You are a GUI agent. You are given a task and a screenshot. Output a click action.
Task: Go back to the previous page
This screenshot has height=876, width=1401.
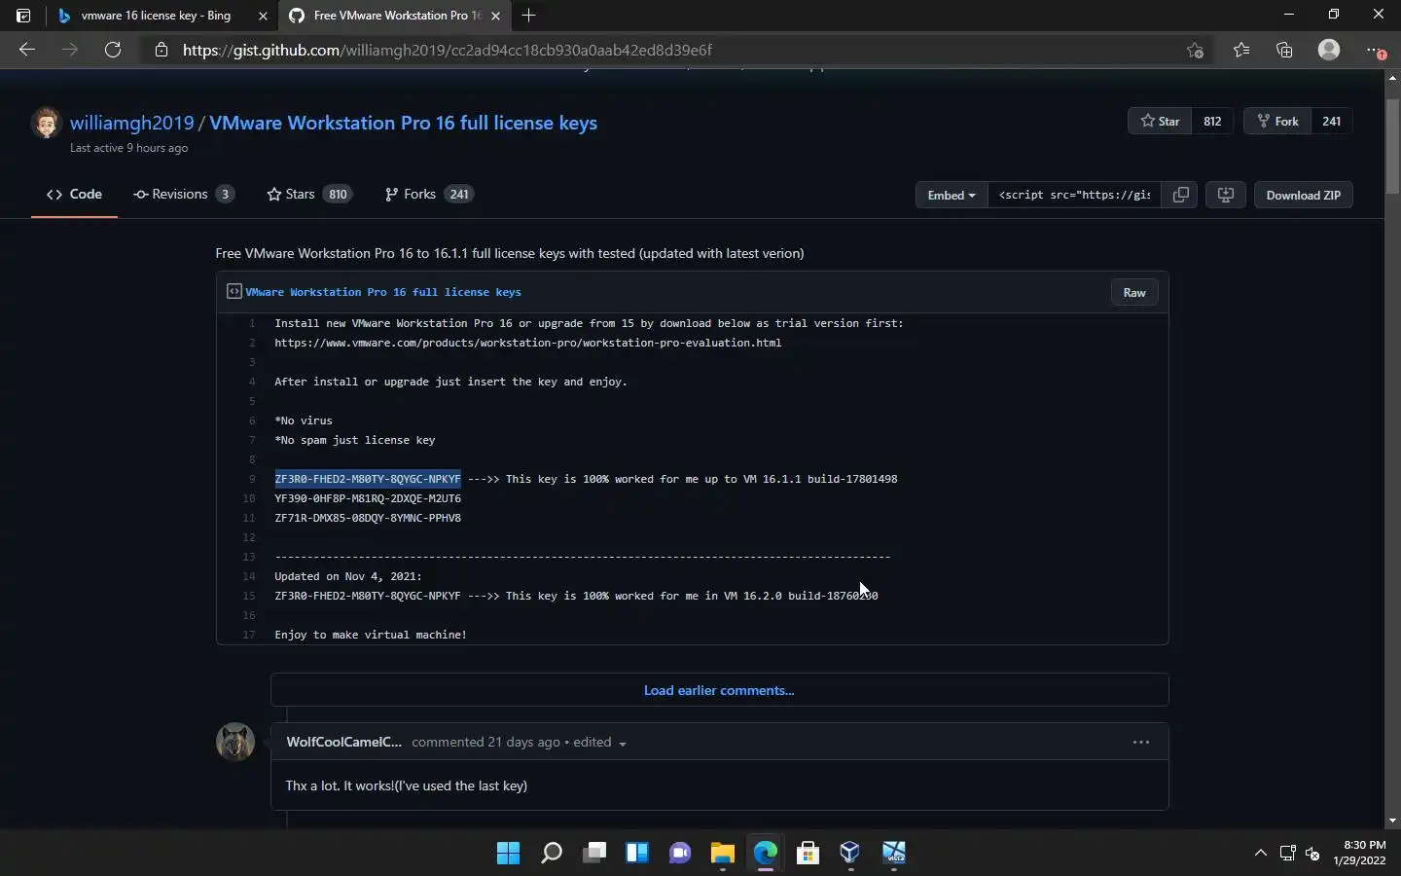coord(27,50)
